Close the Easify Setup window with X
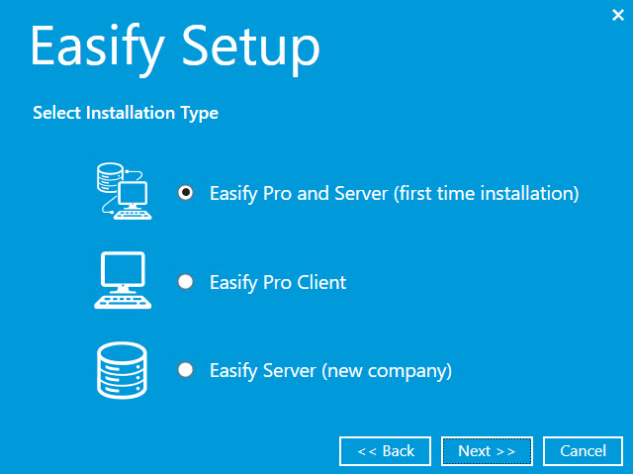The width and height of the screenshot is (633, 474). pos(618,15)
